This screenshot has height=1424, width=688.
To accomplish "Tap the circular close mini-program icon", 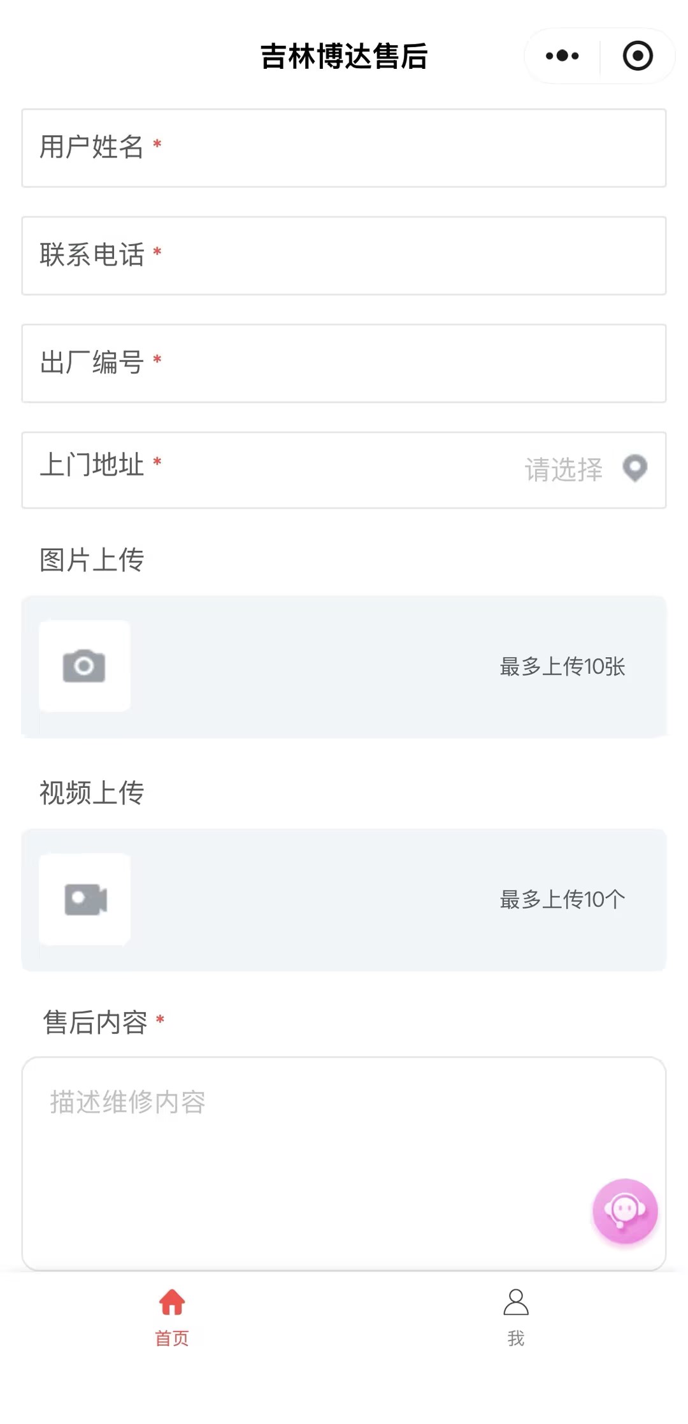I will [x=637, y=56].
